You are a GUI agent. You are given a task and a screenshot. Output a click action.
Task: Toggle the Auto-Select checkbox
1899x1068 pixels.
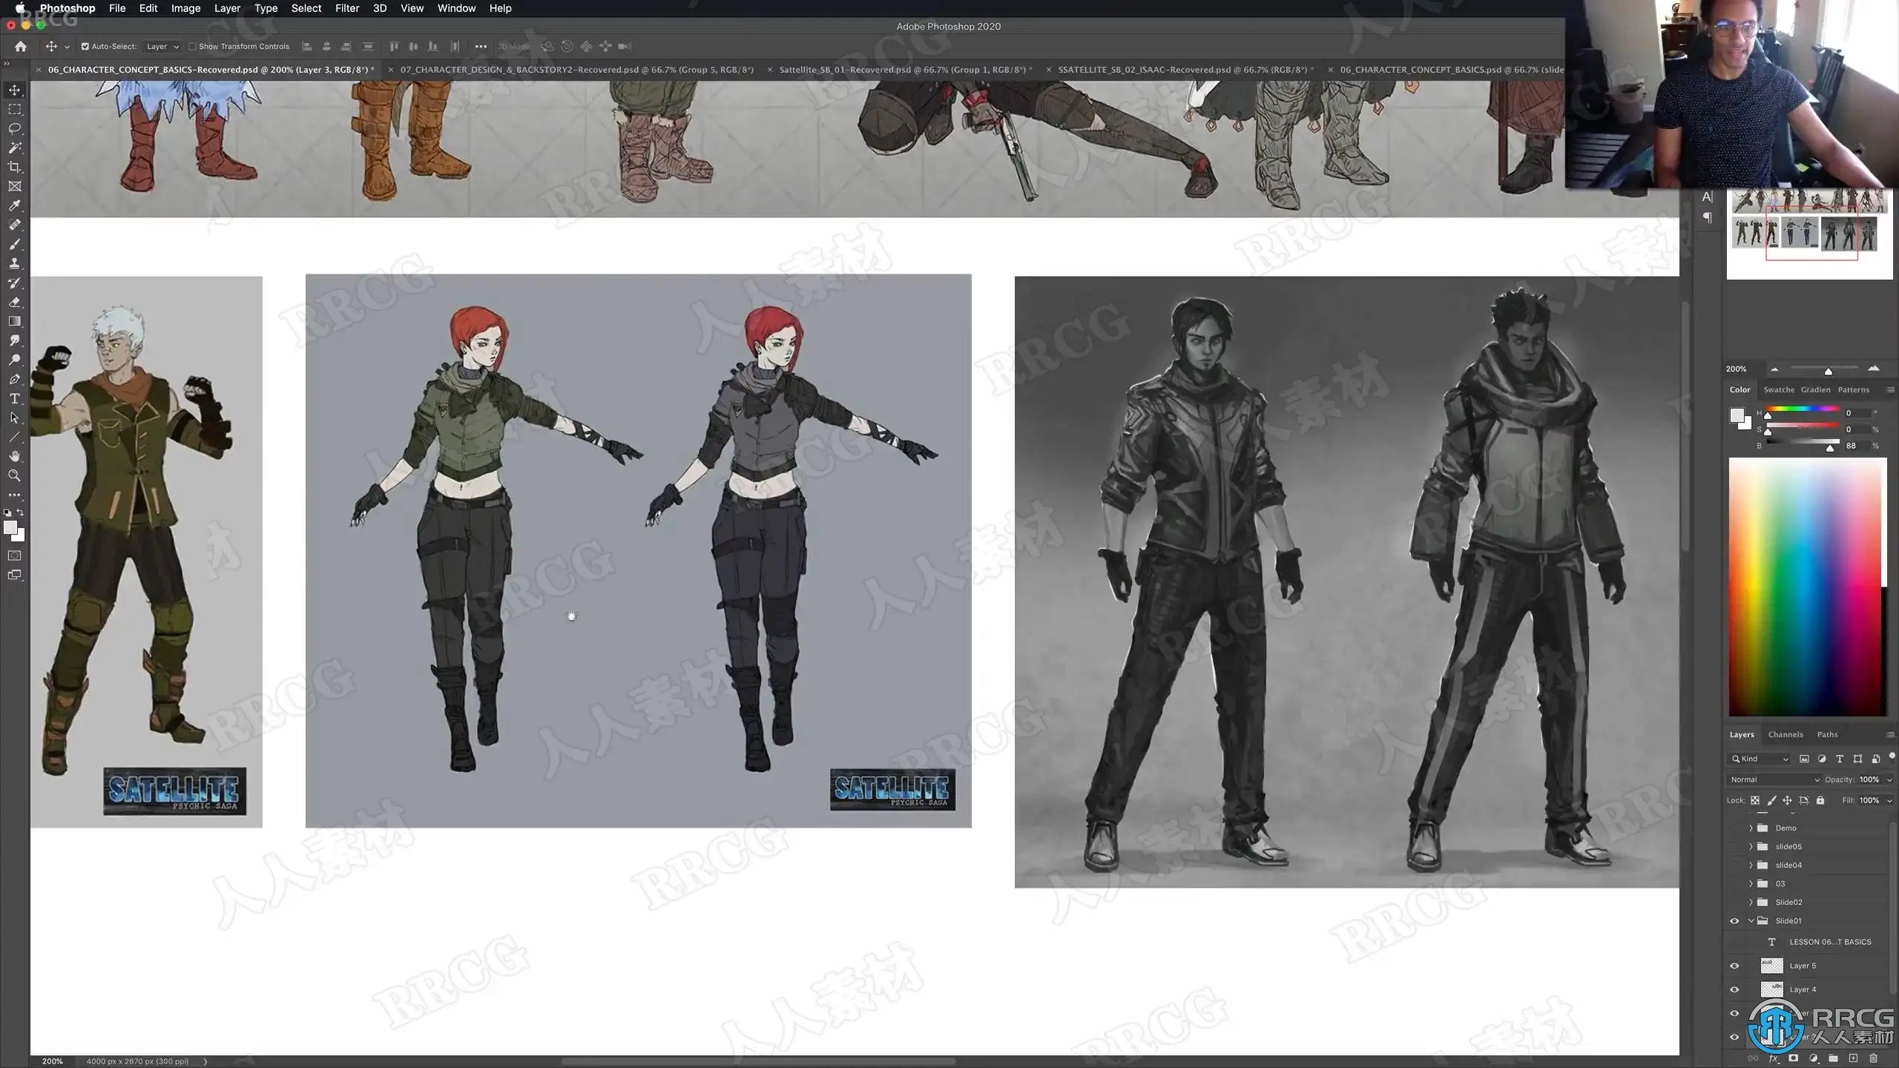[x=85, y=46]
